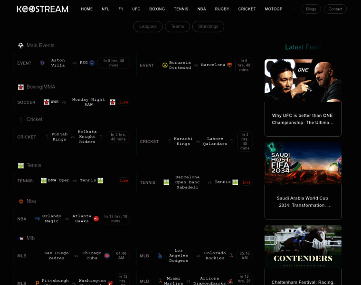Navigate to the NBA page
Image resolution: width=361 pixels, height=285 pixels.
tap(201, 9)
